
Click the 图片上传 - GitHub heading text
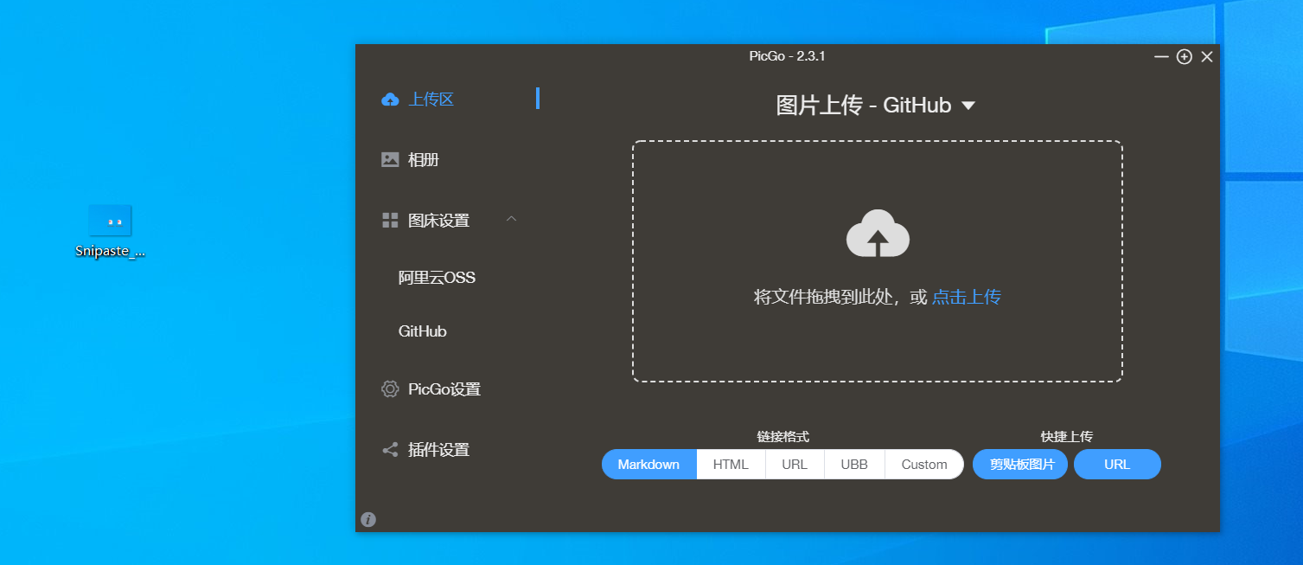pos(864,106)
